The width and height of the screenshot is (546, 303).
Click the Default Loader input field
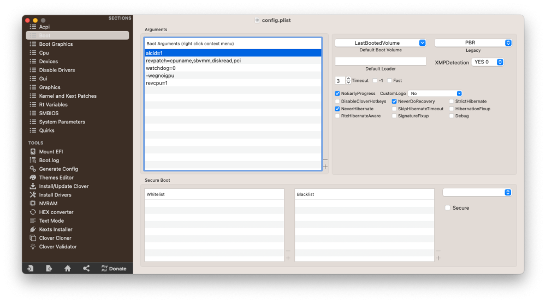click(380, 61)
